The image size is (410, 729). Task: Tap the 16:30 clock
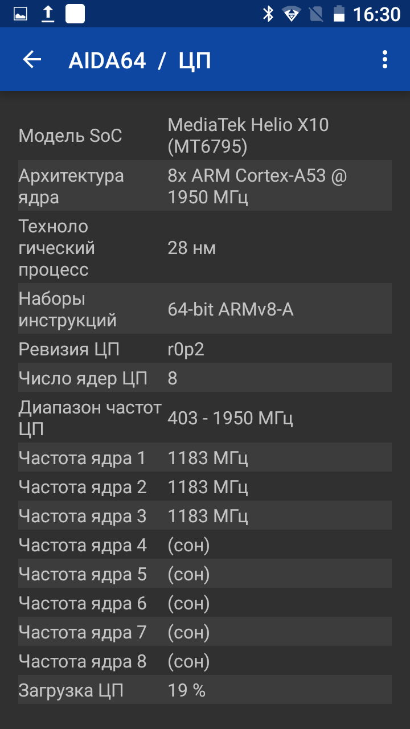click(376, 14)
